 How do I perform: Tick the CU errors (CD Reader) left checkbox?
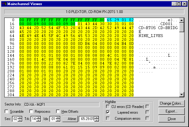click(108, 106)
